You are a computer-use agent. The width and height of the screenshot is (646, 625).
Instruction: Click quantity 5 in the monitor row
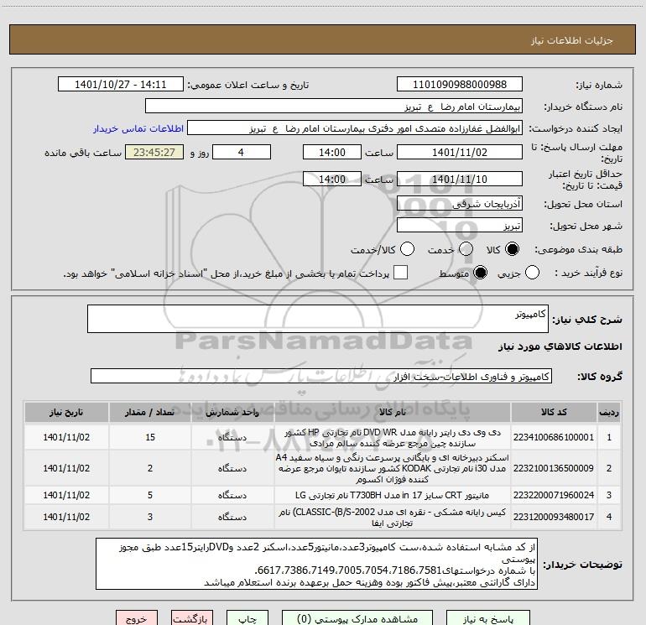pyautogui.click(x=150, y=495)
